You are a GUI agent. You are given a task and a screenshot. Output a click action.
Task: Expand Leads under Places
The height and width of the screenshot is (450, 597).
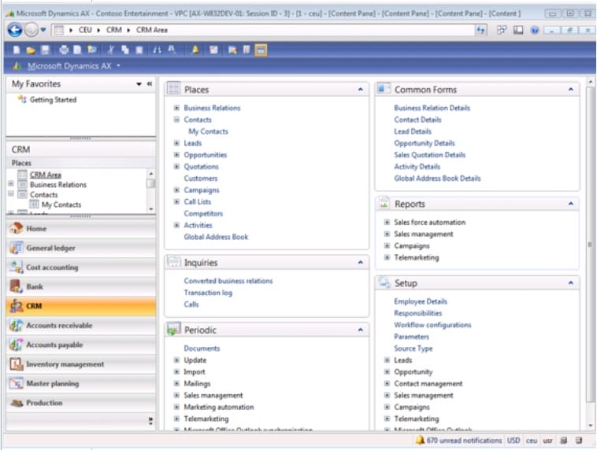176,143
